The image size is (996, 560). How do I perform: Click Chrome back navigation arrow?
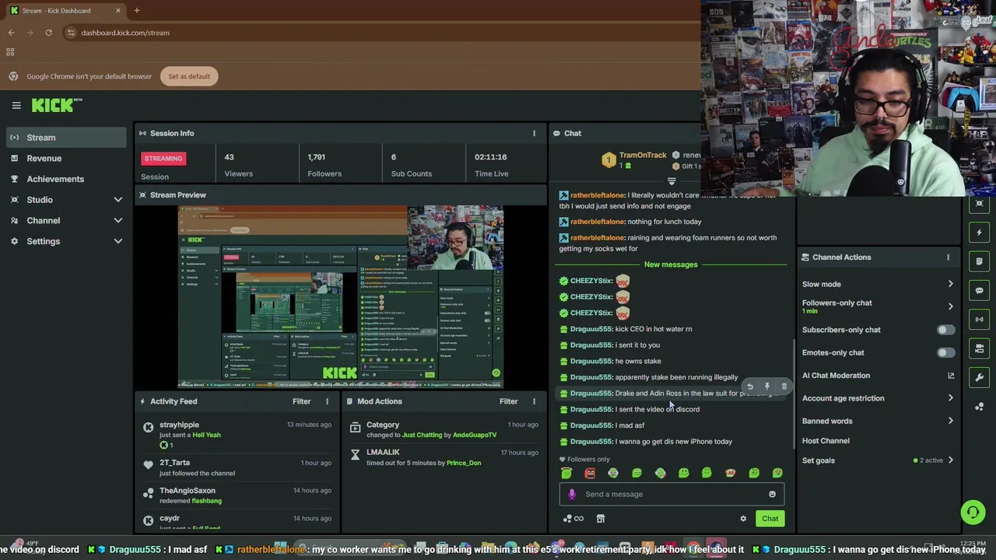(x=11, y=33)
